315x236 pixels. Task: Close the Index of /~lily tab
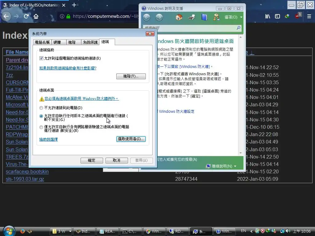pos(64,5)
